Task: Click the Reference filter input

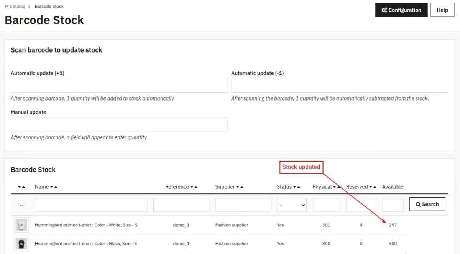Action: coord(181,205)
